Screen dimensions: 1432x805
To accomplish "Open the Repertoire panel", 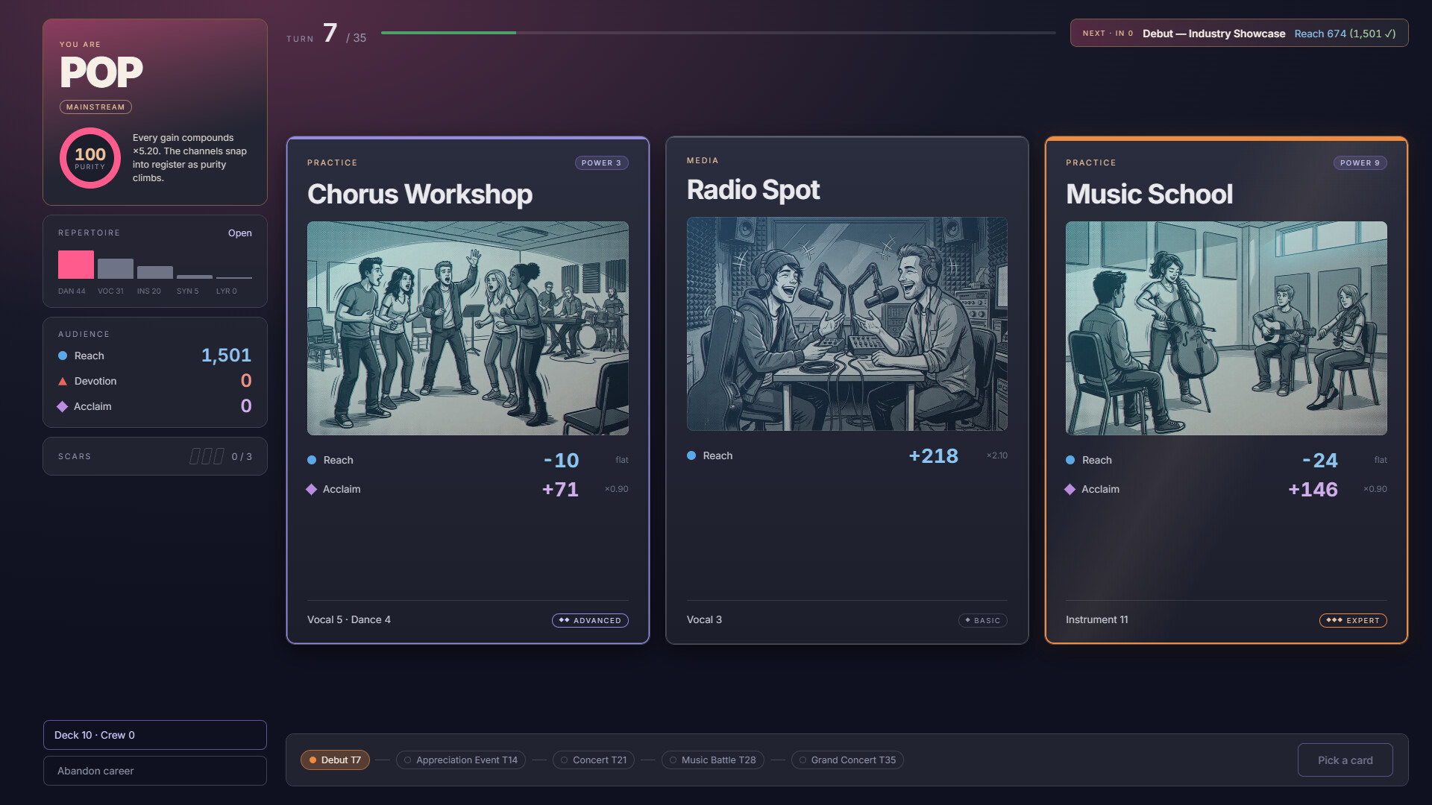I will (x=239, y=233).
